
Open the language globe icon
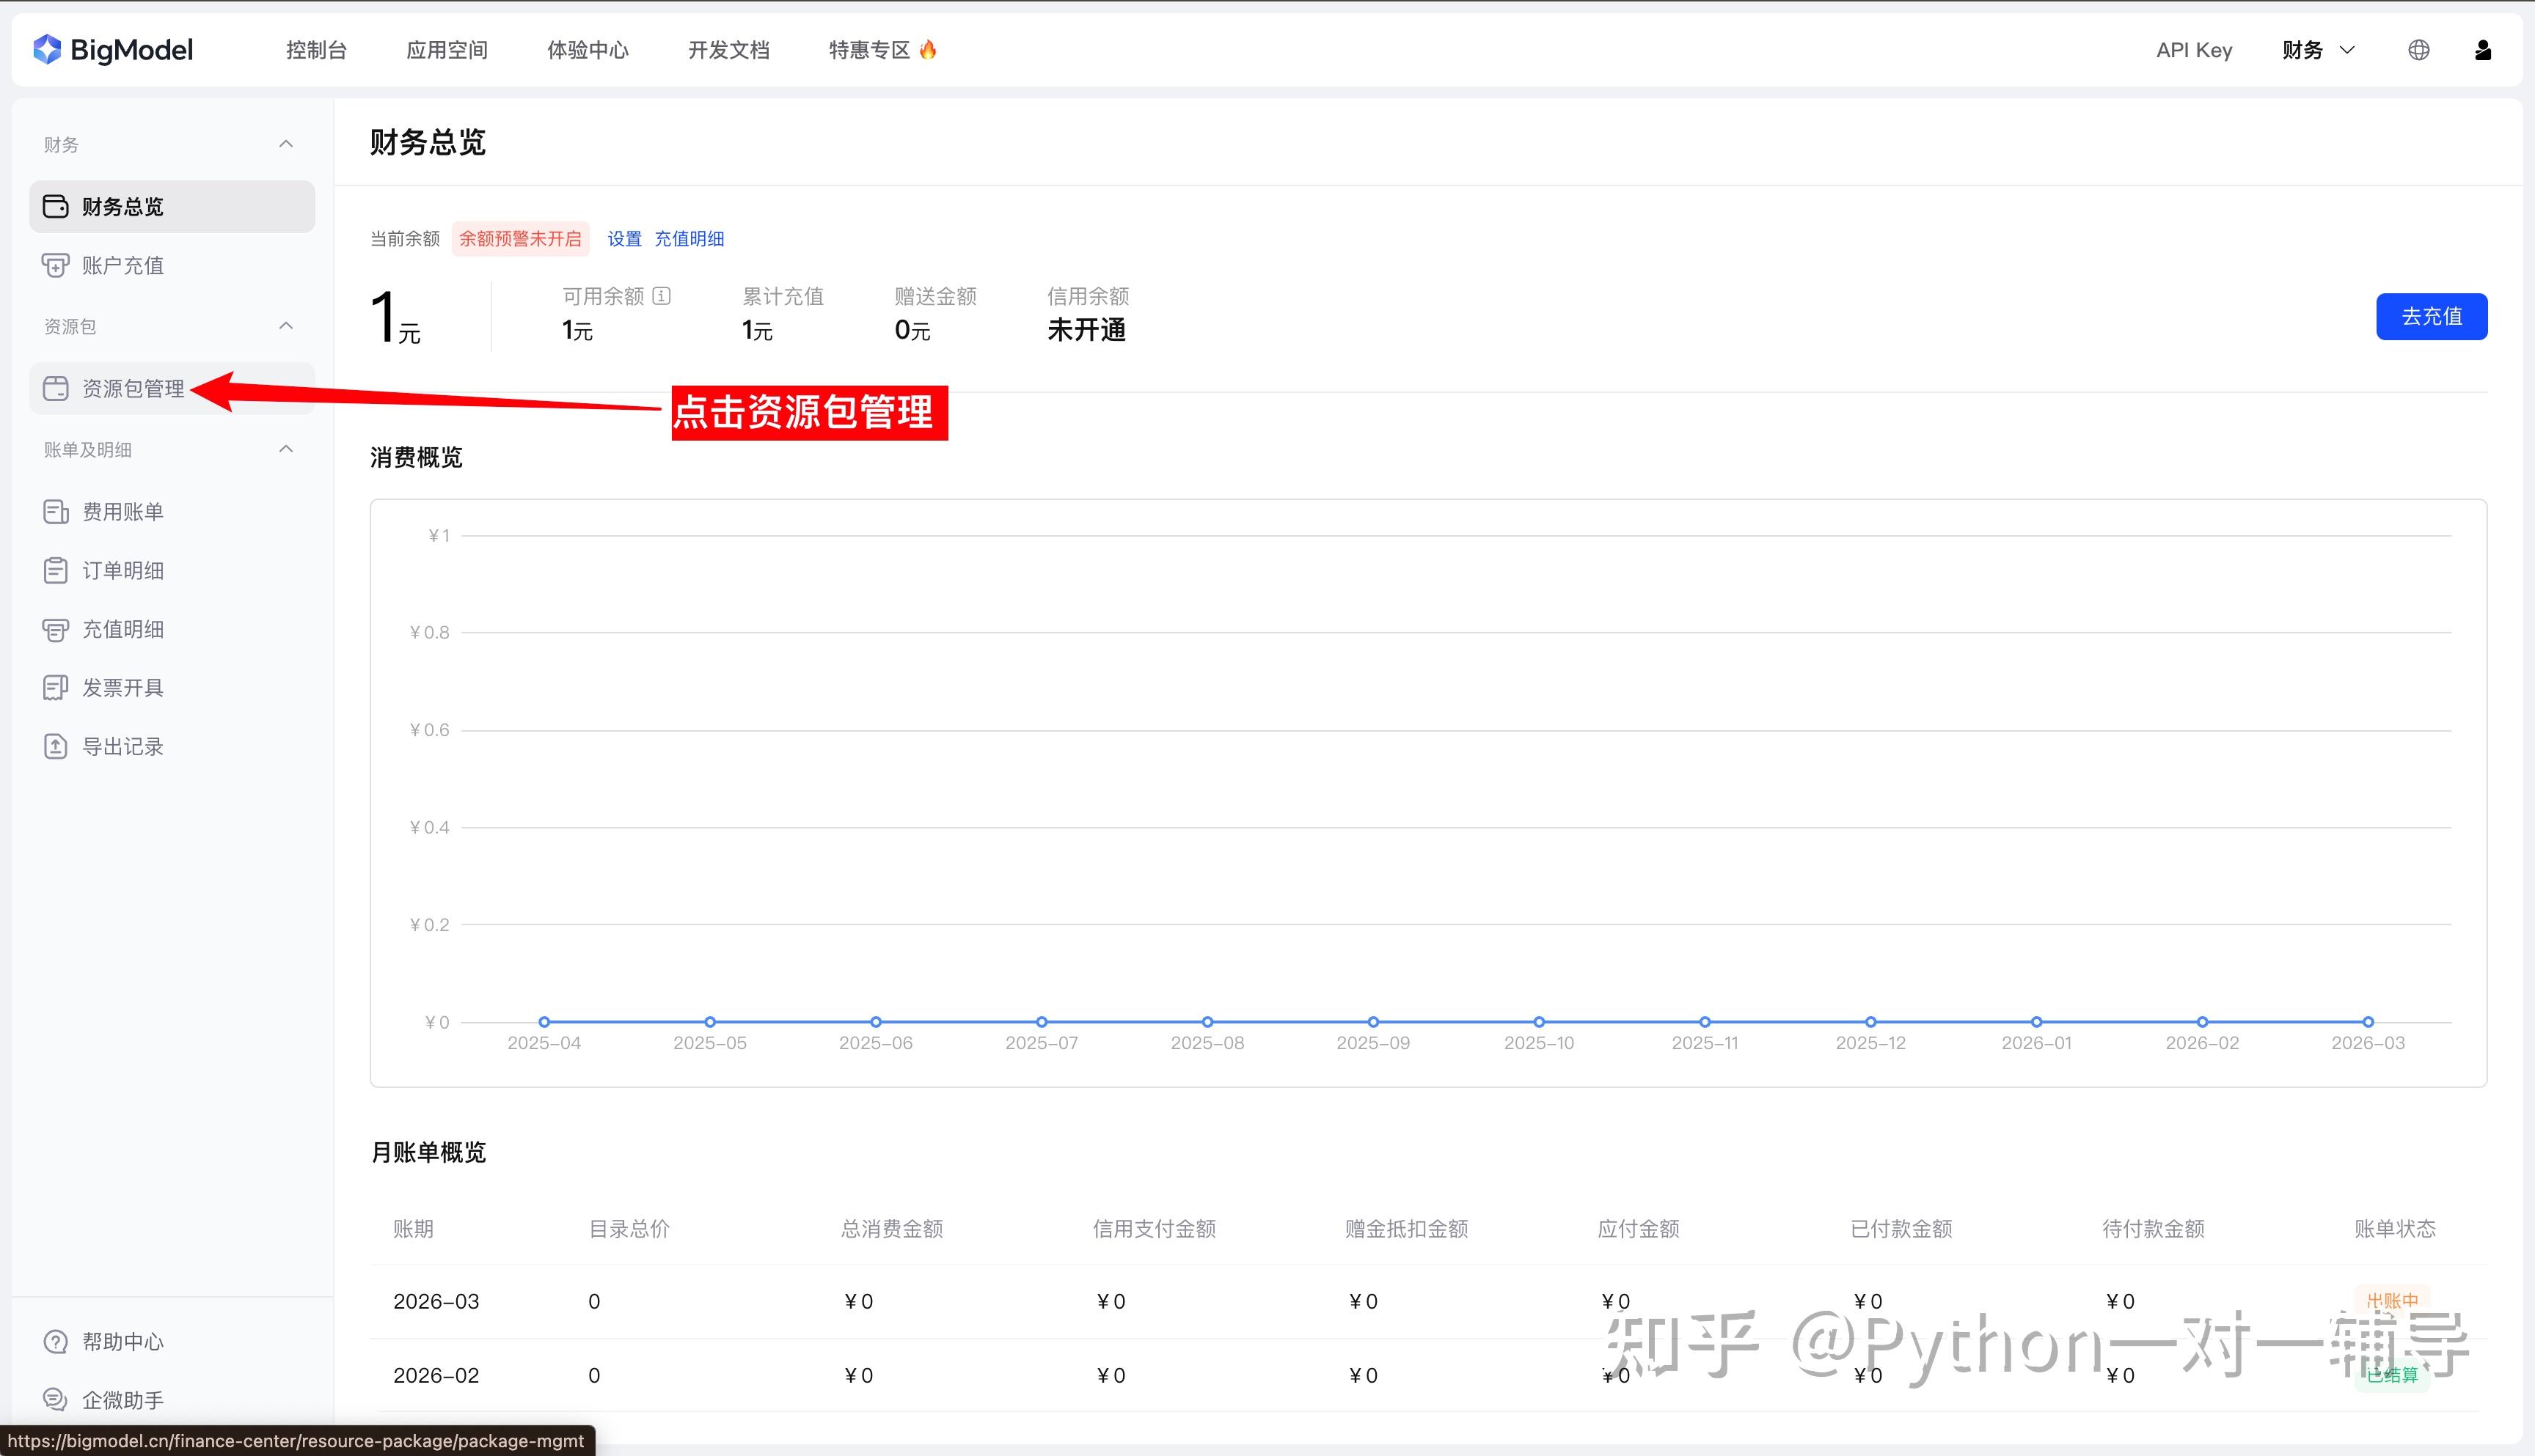click(x=2418, y=50)
